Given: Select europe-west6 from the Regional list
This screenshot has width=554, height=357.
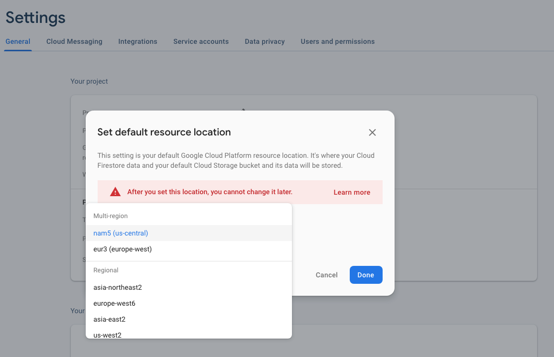Looking at the screenshot, I should click(x=189, y=303).
